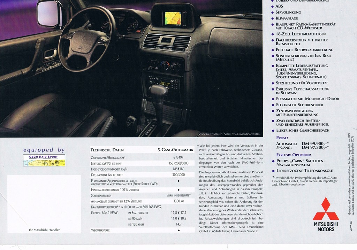Click the 'equipped by' text
This screenshot has height=250, width=357.
(x=44, y=150)
